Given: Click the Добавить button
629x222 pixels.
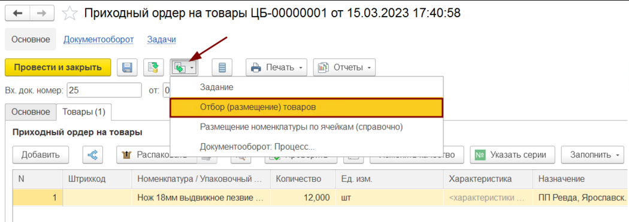Looking at the screenshot, I should (41, 155).
